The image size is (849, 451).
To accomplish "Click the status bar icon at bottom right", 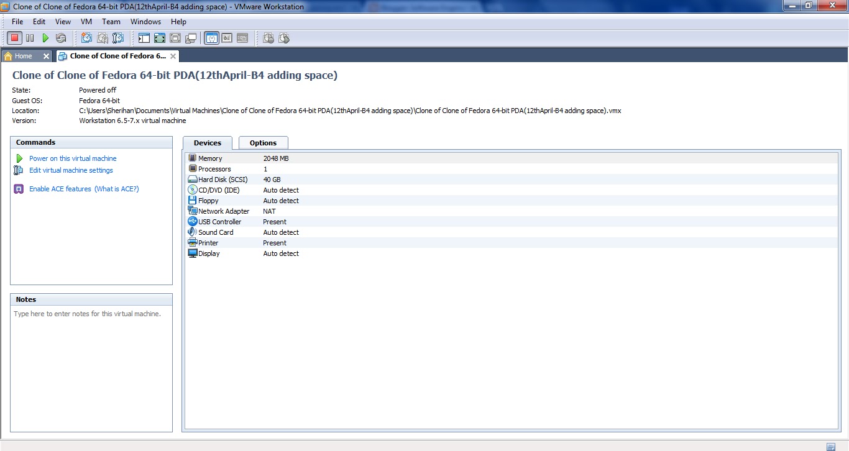I will (831, 447).
